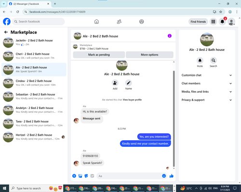Image resolution: width=241 pixels, height=192 pixels.
Task: Open Chrome profile icon in toolbar
Action: [230, 12]
